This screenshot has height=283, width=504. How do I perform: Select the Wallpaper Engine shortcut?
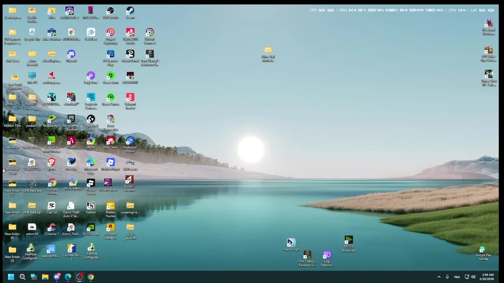(130, 144)
